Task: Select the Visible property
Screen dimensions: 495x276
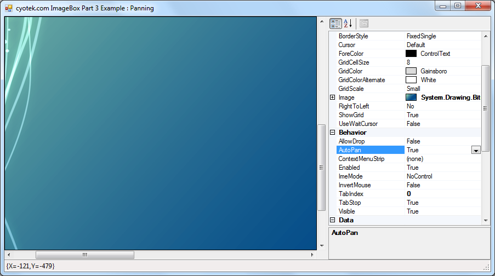Action: click(x=346, y=211)
